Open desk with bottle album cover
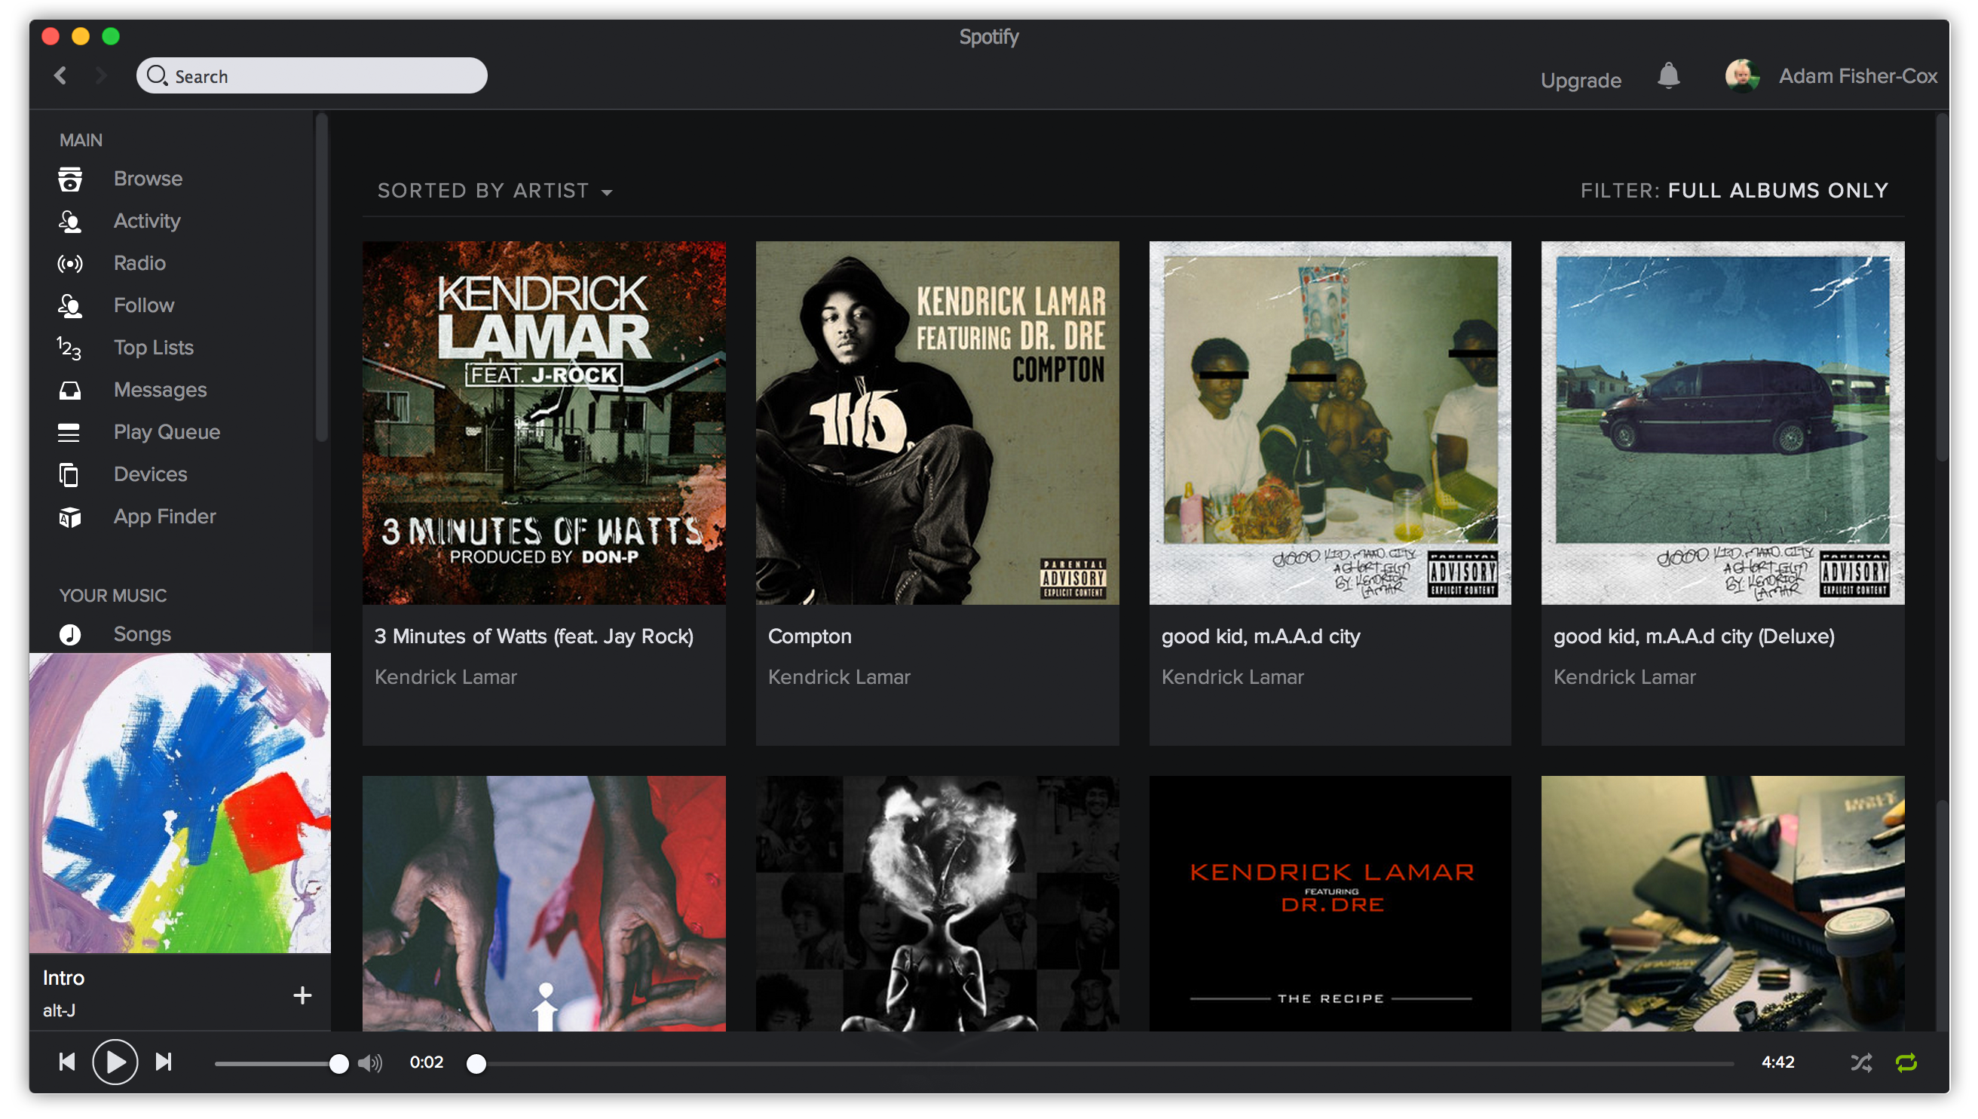This screenshot has width=1978, height=1119. [x=1722, y=903]
